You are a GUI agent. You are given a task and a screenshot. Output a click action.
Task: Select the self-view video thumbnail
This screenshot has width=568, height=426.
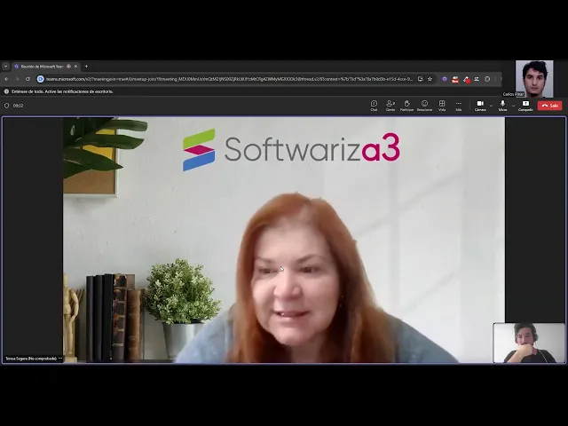(x=529, y=343)
